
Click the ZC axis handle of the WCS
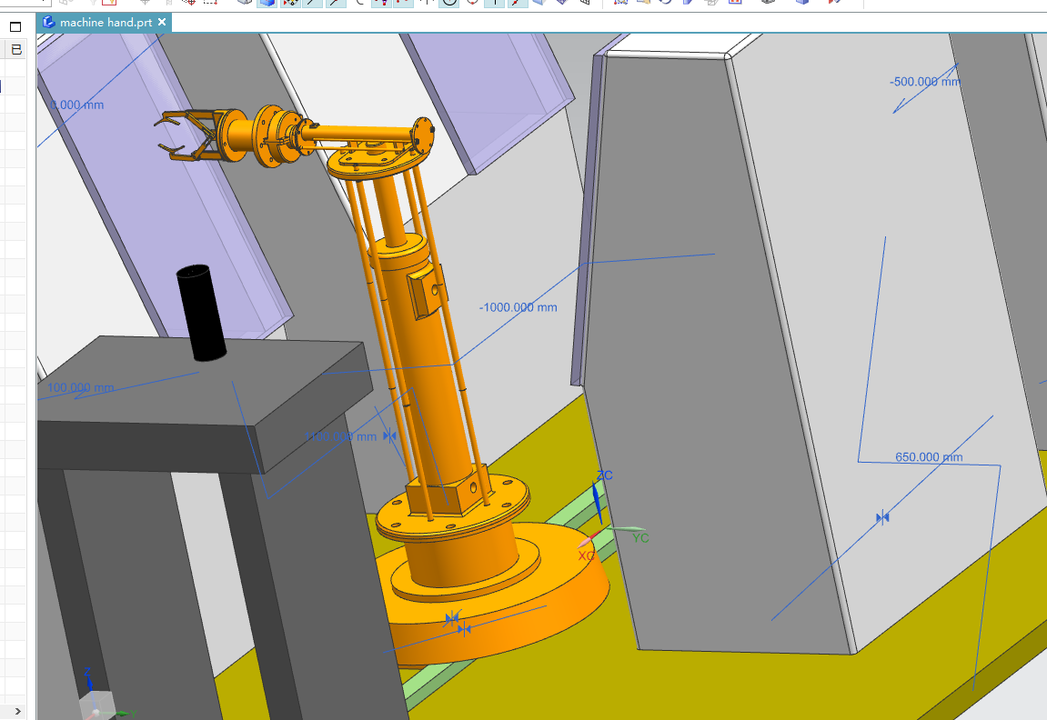pyautogui.click(x=597, y=502)
